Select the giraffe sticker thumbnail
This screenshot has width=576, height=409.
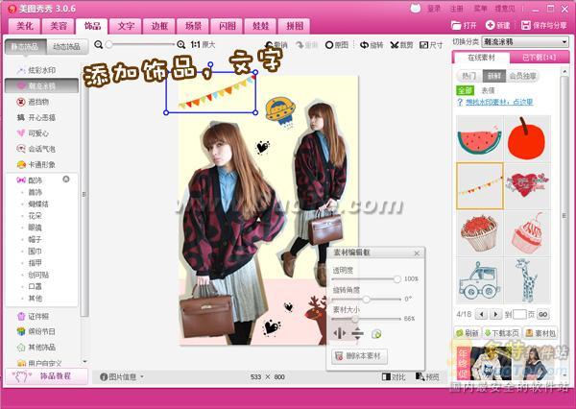tap(527, 280)
